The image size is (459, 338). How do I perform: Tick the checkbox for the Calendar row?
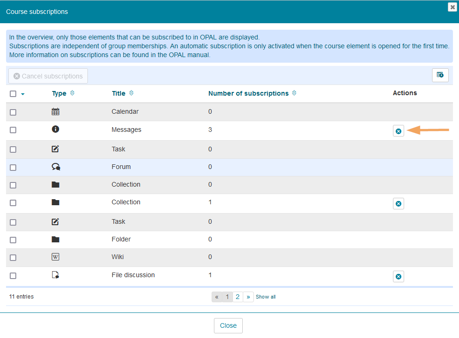coord(13,112)
